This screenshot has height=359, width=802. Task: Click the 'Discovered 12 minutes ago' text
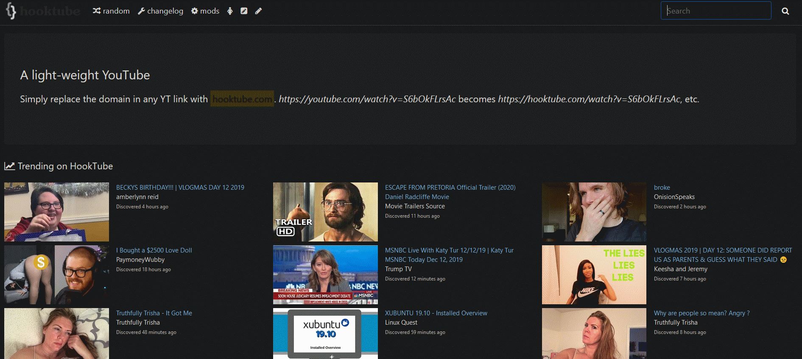415,279
